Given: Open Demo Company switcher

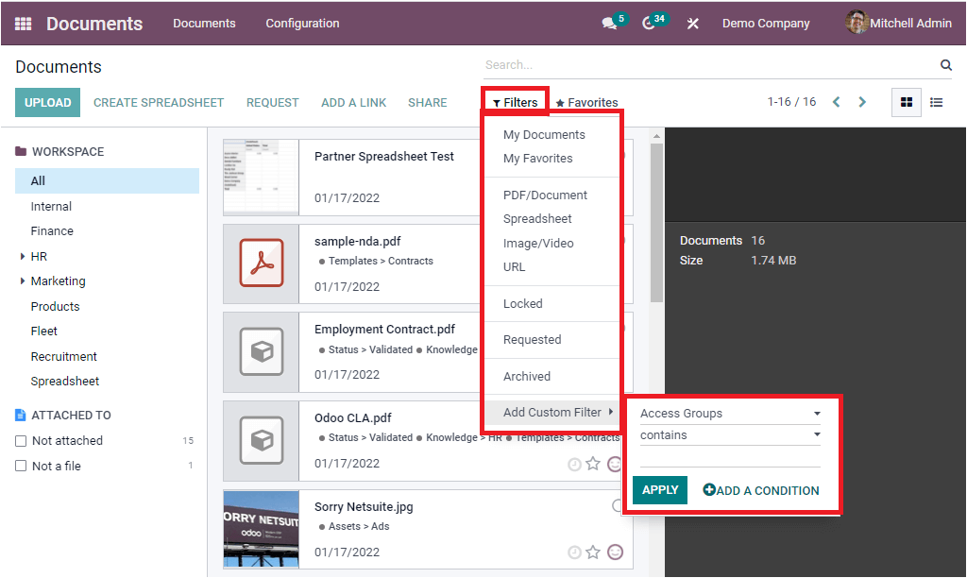Looking at the screenshot, I should coord(765,24).
